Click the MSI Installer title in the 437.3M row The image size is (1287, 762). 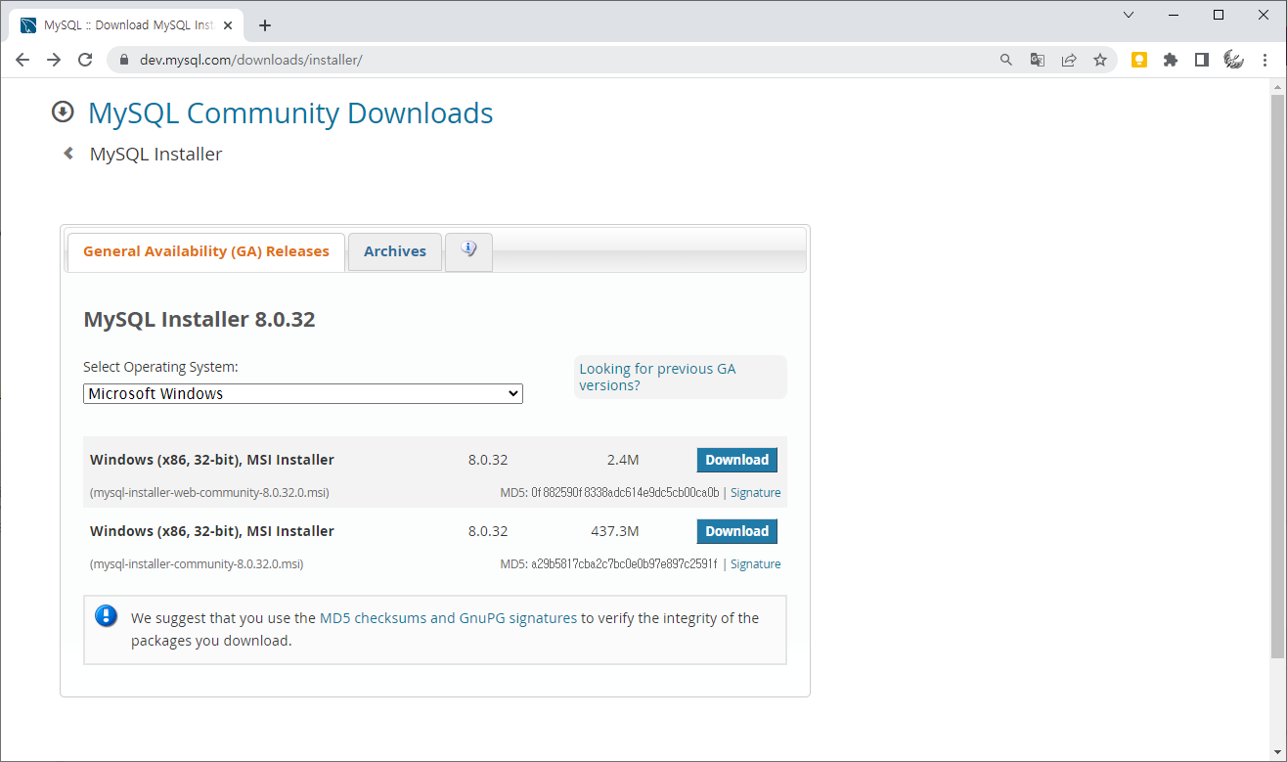click(212, 531)
